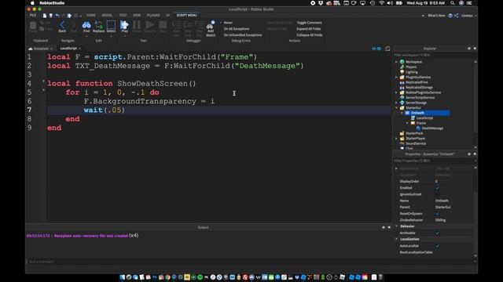Select ReplicatedFirst in Explorer

pos(417,82)
